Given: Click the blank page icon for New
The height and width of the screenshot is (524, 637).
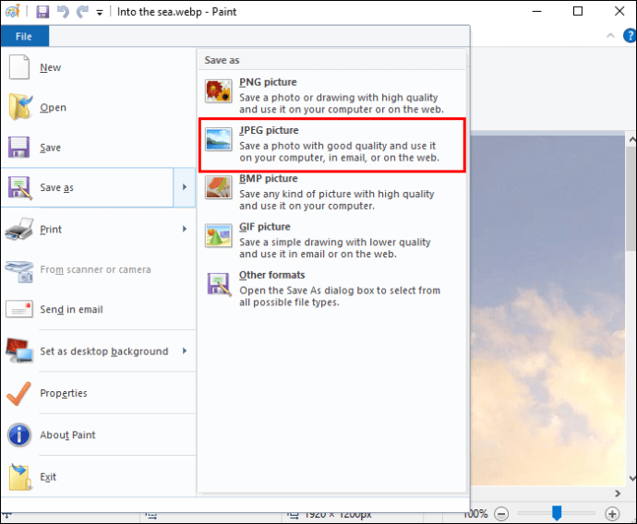Looking at the screenshot, I should point(19,67).
